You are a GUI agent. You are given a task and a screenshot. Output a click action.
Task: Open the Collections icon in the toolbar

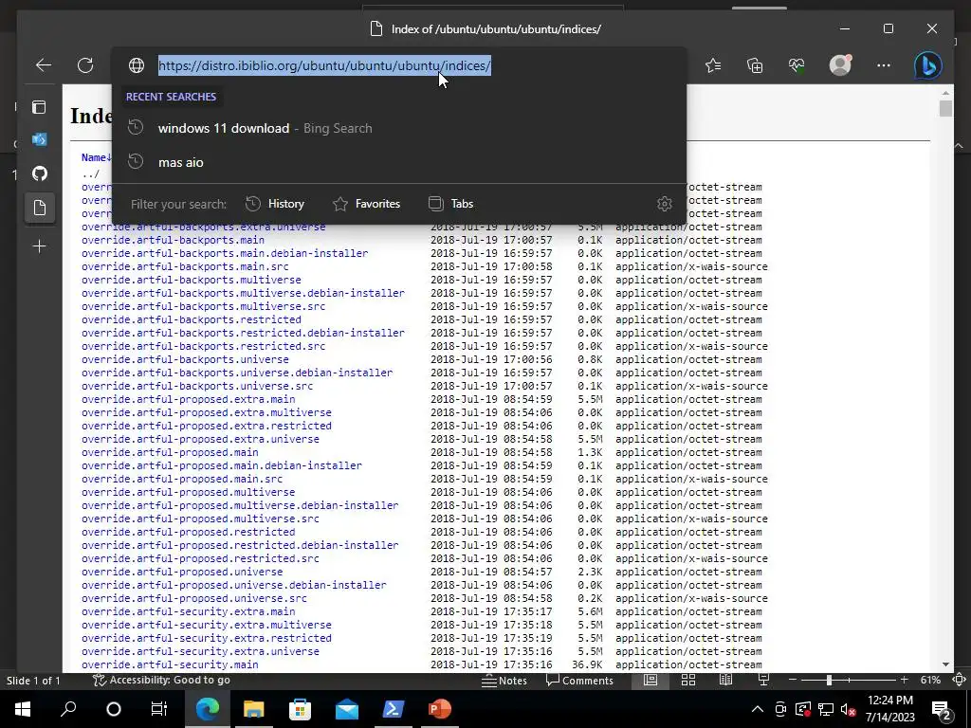[755, 65]
